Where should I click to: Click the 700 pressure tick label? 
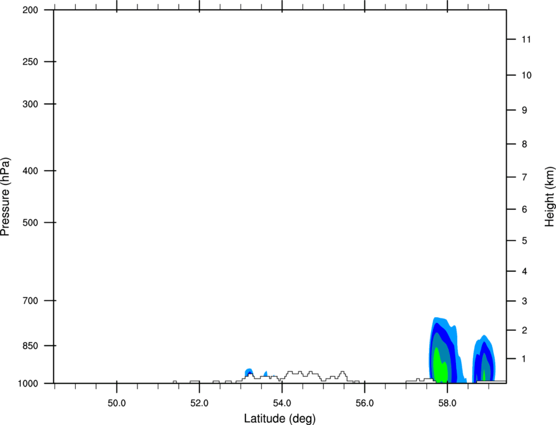[30, 301]
